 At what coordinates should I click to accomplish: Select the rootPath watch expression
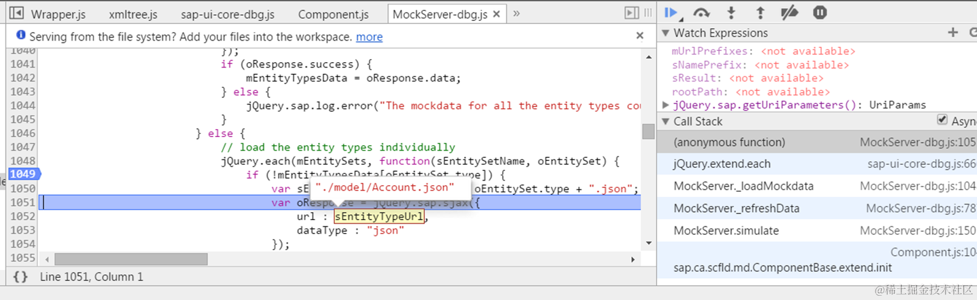pyautogui.click(x=751, y=92)
